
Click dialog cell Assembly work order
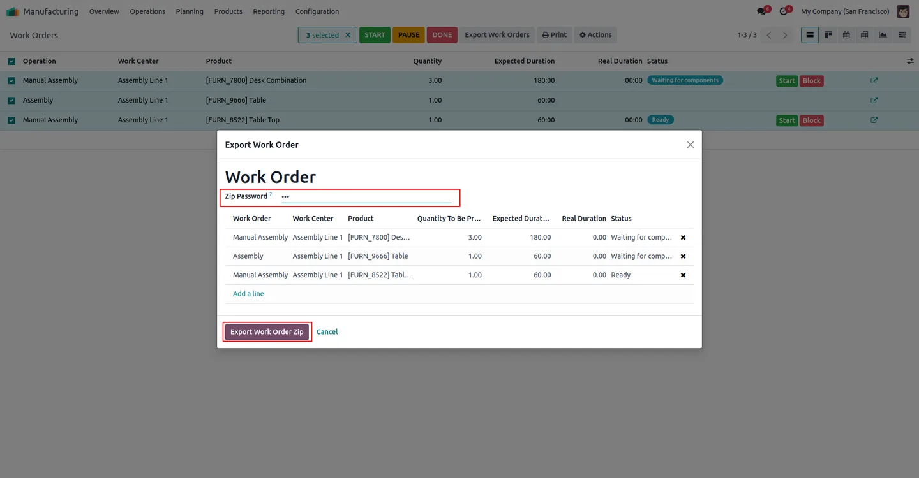click(248, 256)
